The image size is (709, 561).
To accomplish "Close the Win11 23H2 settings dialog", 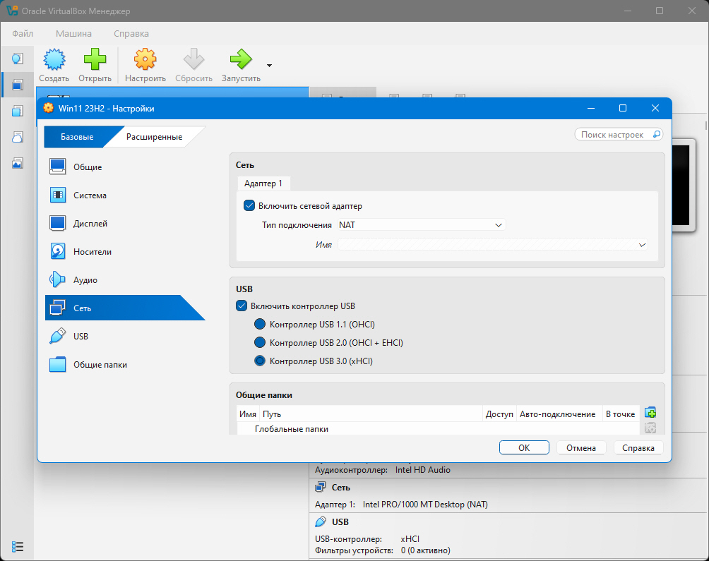I will 655,108.
